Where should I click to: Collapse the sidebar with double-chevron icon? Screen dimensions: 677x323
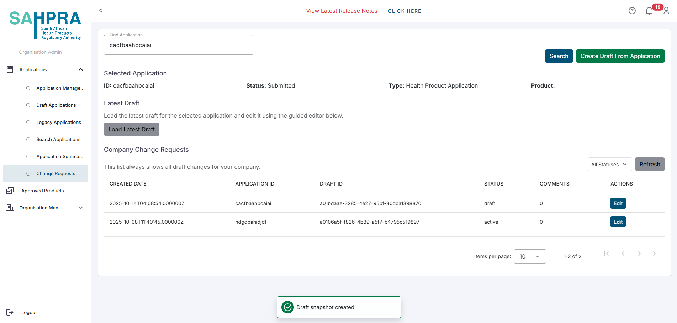pos(101,11)
